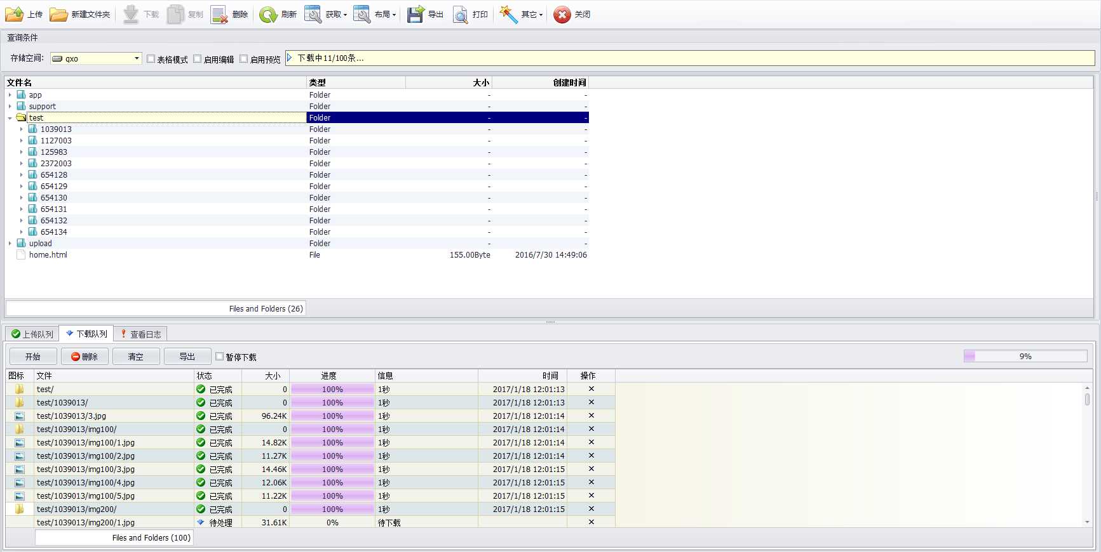
Task: Remove test/1039013/img100/2.jpg using its X icon
Action: pos(591,456)
